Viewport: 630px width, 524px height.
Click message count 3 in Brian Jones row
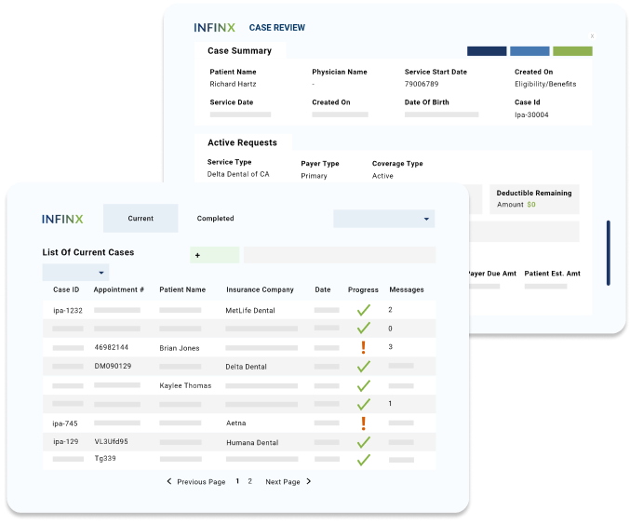(x=391, y=347)
